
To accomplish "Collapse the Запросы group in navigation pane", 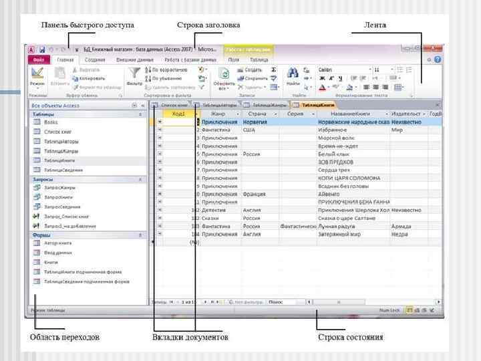I will click(x=140, y=180).
